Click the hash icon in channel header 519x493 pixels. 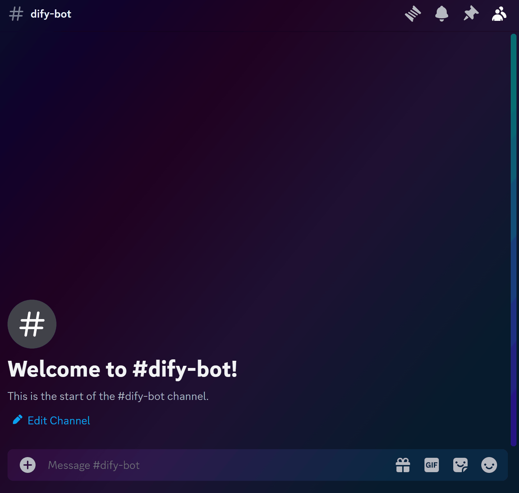click(16, 14)
